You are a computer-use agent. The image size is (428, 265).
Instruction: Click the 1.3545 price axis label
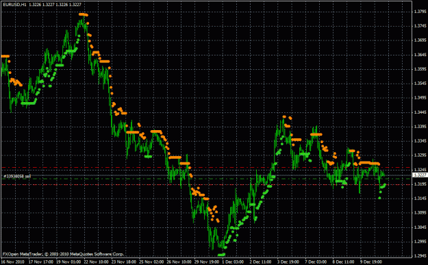[x=420, y=84]
